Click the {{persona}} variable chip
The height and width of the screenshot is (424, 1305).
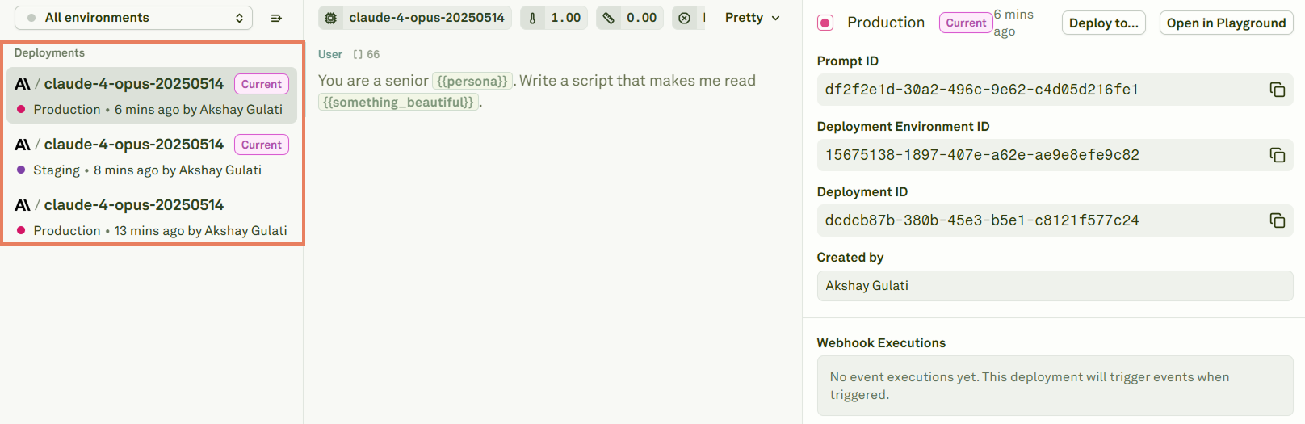pos(472,81)
